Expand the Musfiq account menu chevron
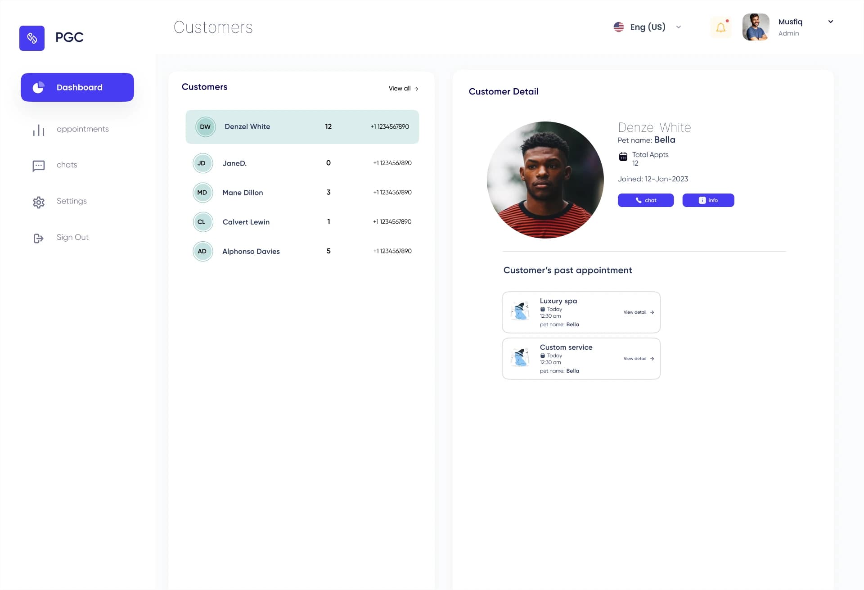The image size is (864, 590). [831, 22]
